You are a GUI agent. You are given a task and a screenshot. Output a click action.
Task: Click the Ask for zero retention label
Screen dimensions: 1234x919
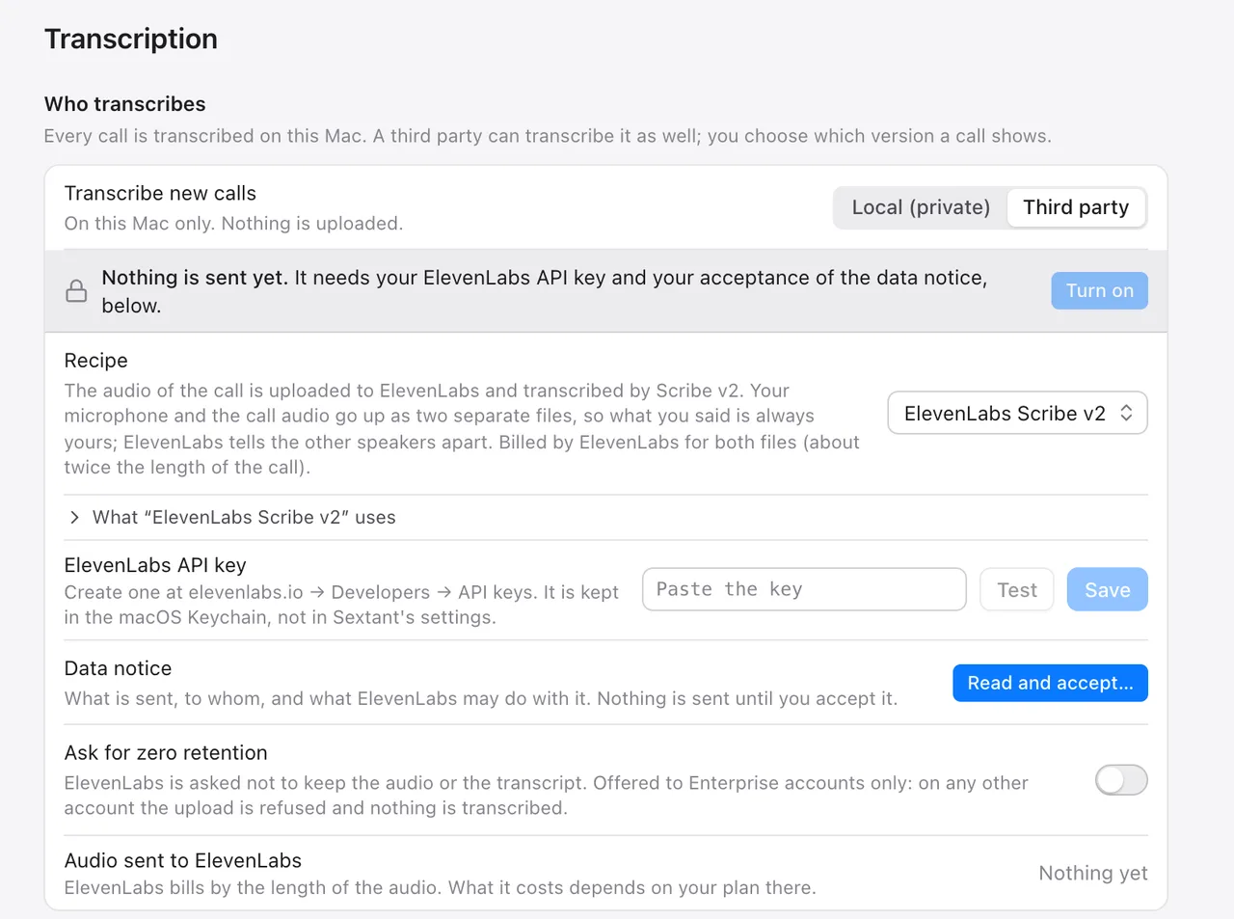pos(166,753)
